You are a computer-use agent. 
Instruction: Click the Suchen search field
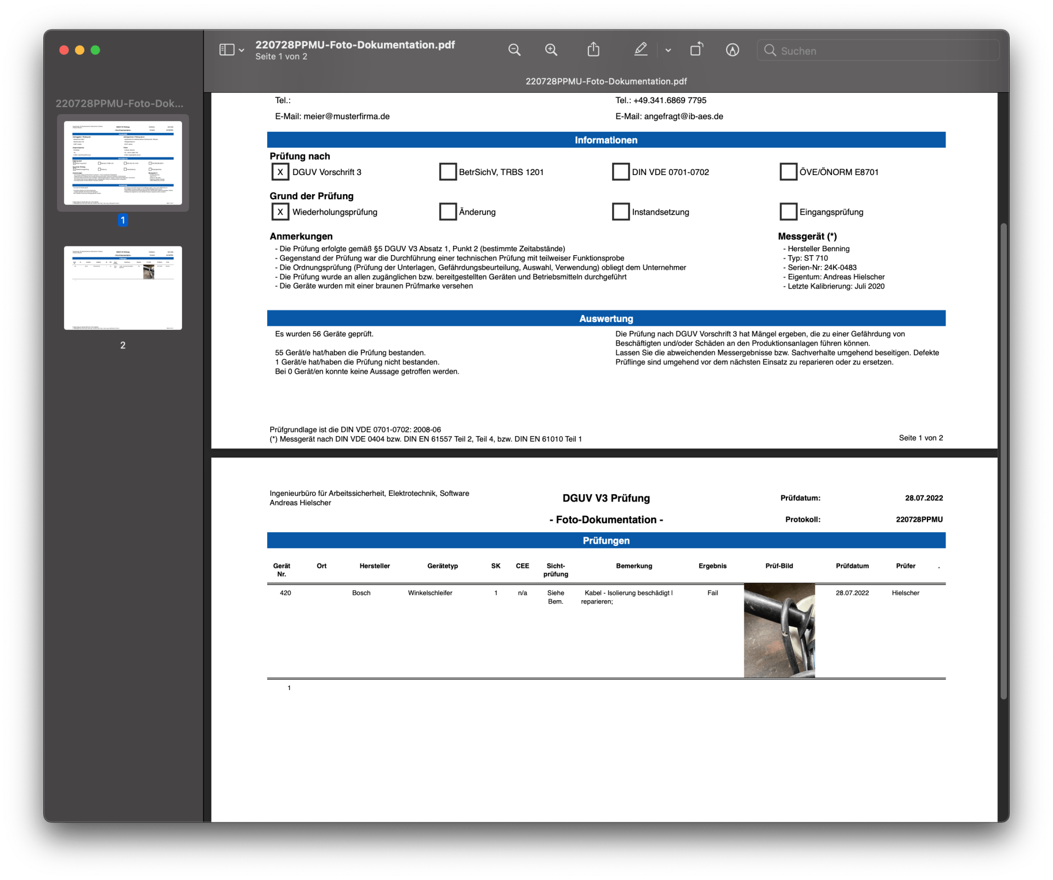(x=878, y=50)
